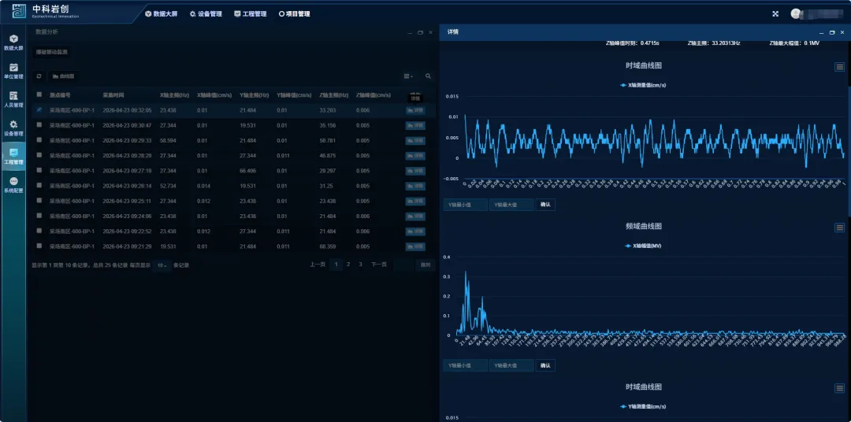The height and width of the screenshot is (422, 851).
Task: Toggle the select-all checkbox in table header
Action: tap(39, 95)
